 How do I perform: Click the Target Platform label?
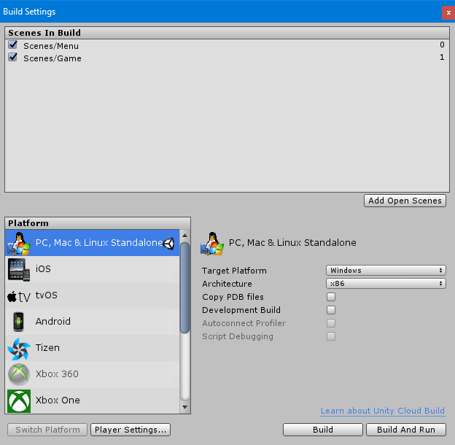[x=234, y=271]
